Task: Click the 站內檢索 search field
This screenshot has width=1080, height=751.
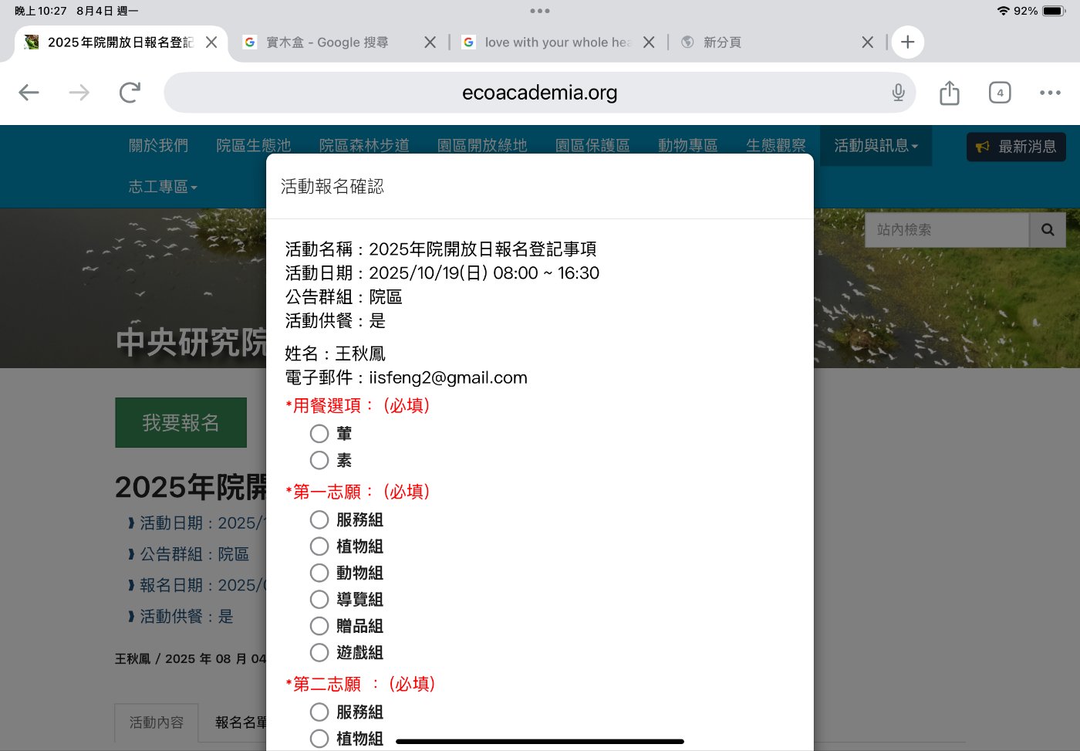Action: click(x=946, y=230)
